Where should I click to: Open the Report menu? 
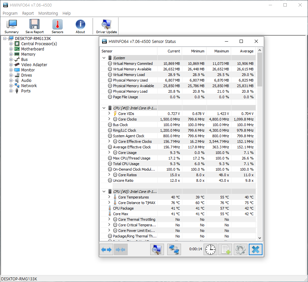pos(28,13)
